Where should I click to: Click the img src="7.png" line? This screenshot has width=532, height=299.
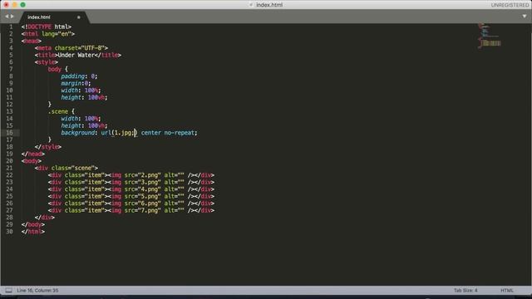[131, 210]
